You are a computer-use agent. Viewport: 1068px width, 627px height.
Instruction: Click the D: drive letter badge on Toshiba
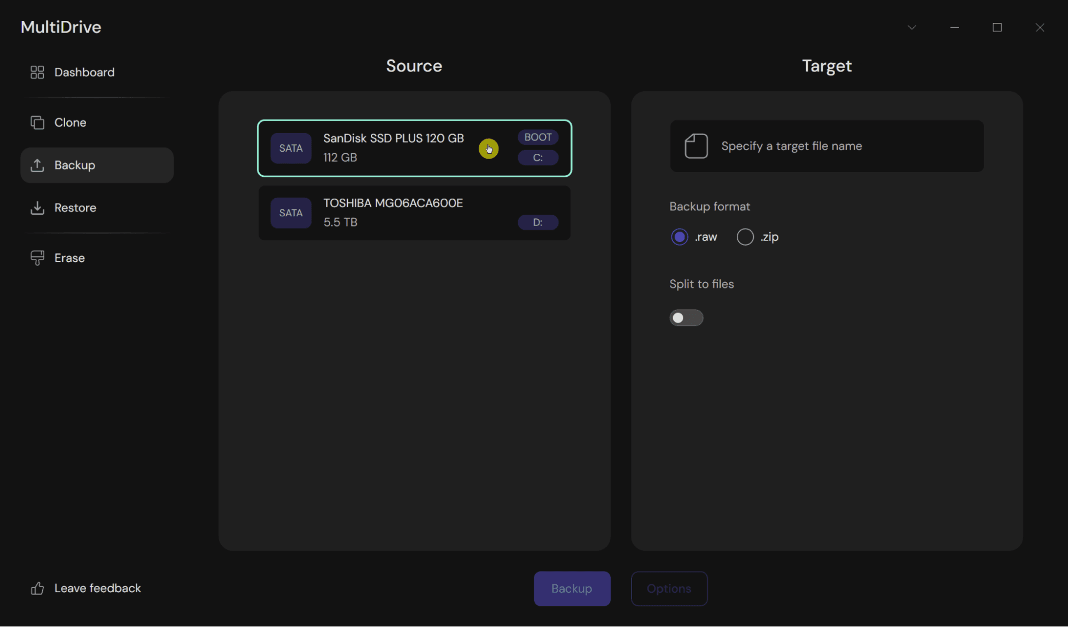pos(537,222)
